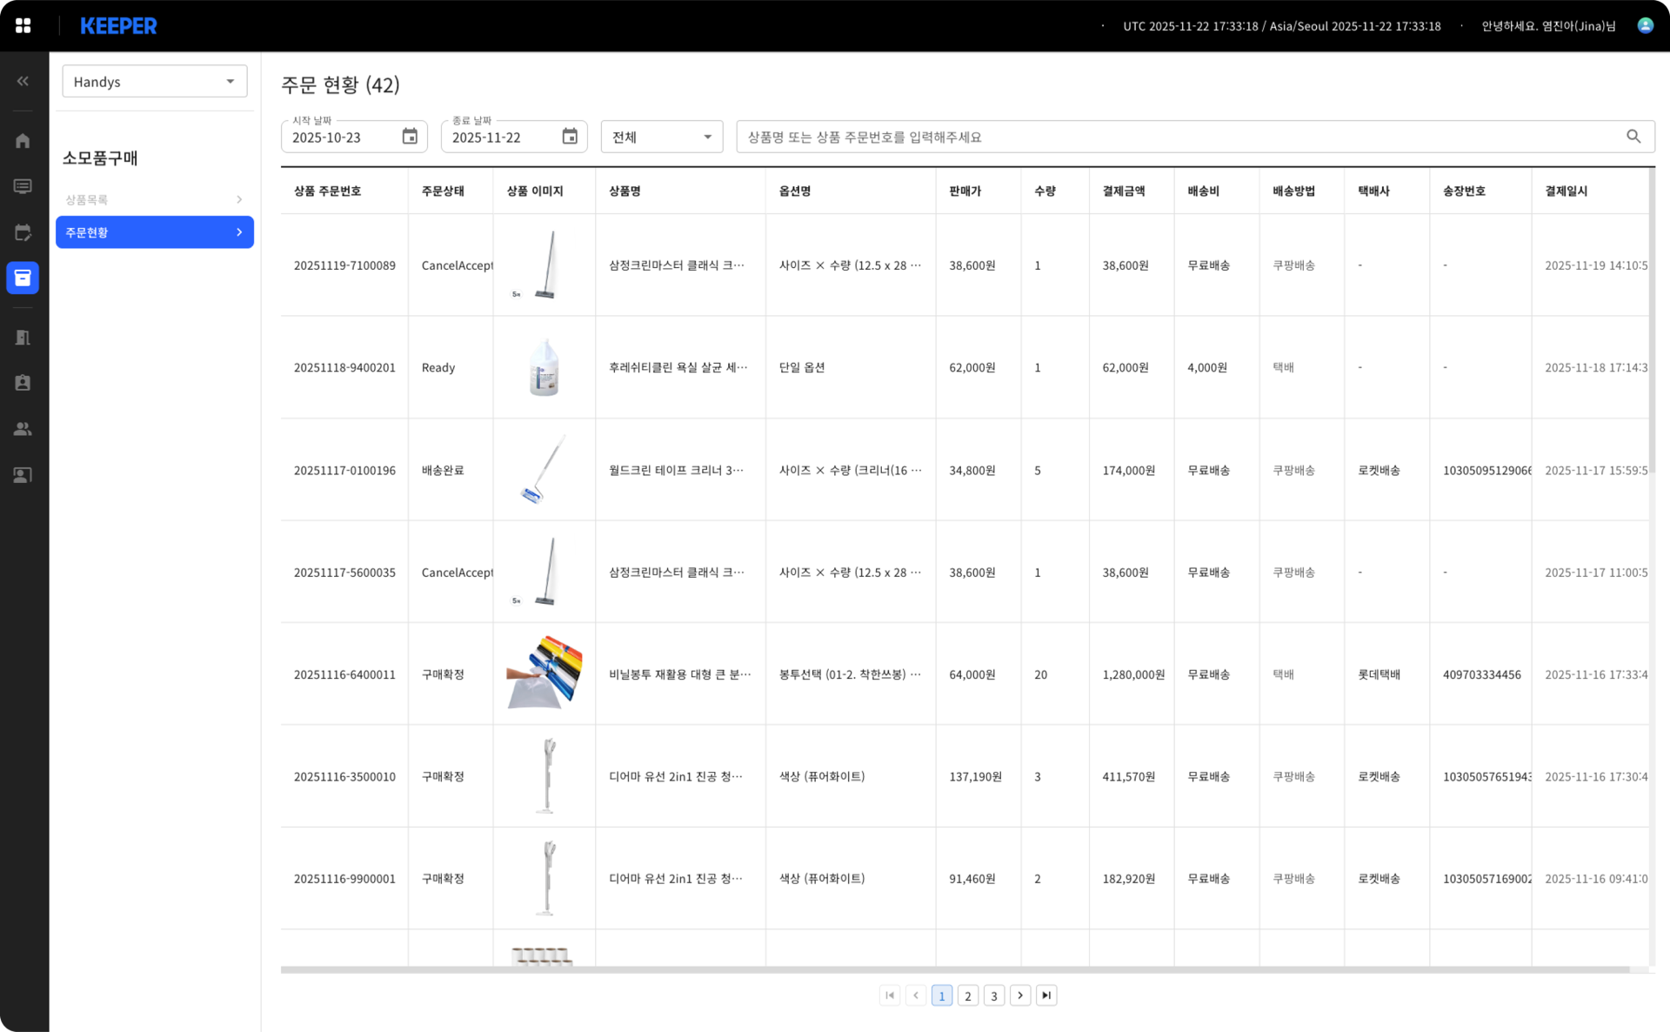The height and width of the screenshot is (1032, 1670).
Task: Select 주문현황 menu item
Action: point(155,232)
